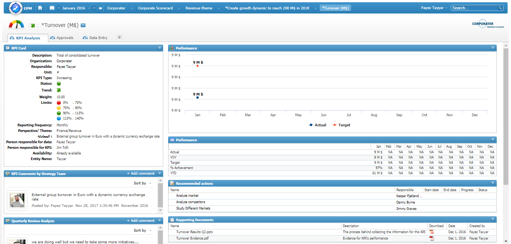Viewport: 511px width, 244px height.
Task: Switch to the Approvals tab
Action: click(62, 38)
